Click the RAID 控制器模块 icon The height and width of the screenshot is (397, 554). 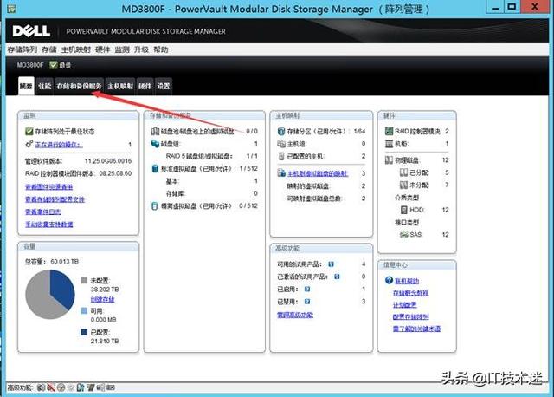[x=389, y=131]
